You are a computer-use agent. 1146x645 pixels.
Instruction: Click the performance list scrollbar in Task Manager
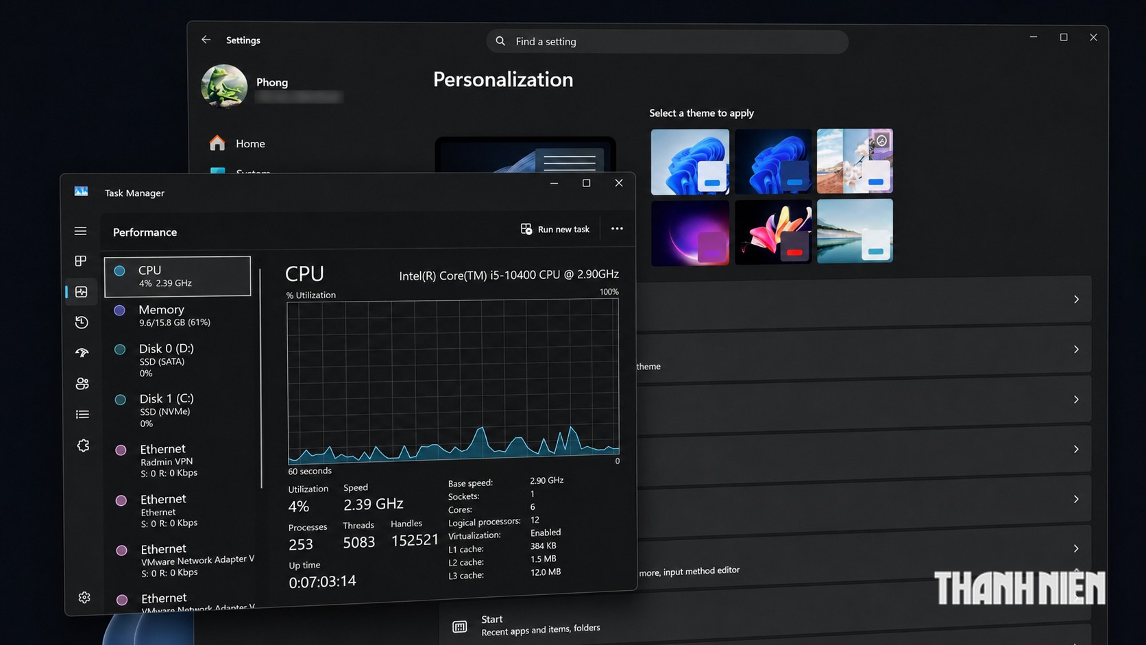pyautogui.click(x=261, y=378)
